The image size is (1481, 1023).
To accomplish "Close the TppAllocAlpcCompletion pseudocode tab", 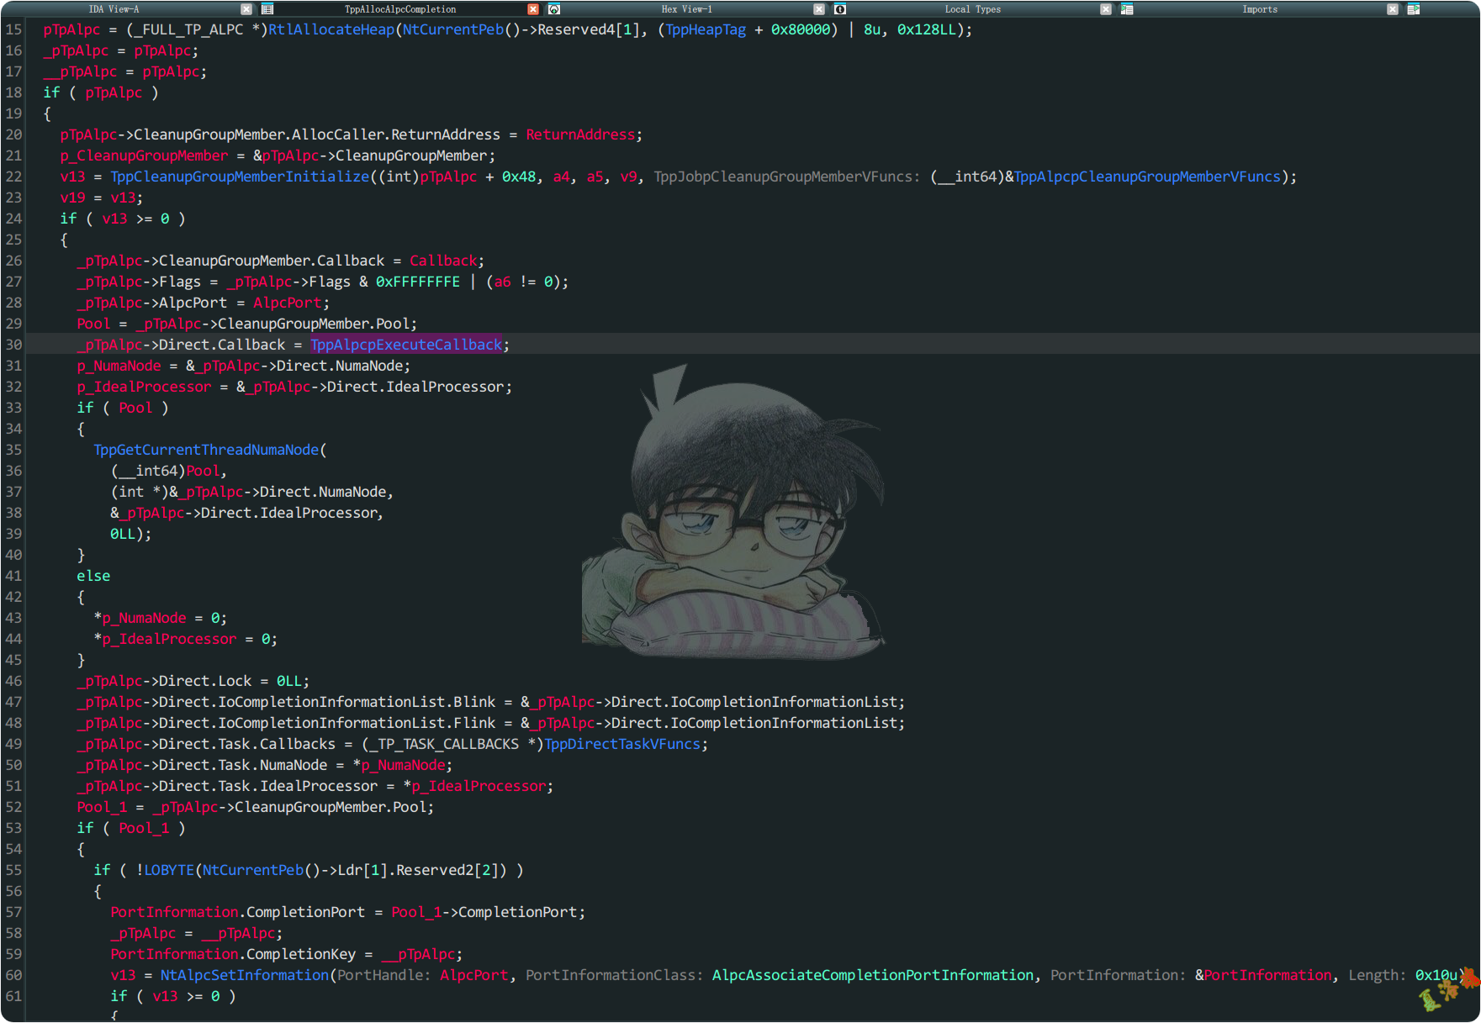I will 533,9.
